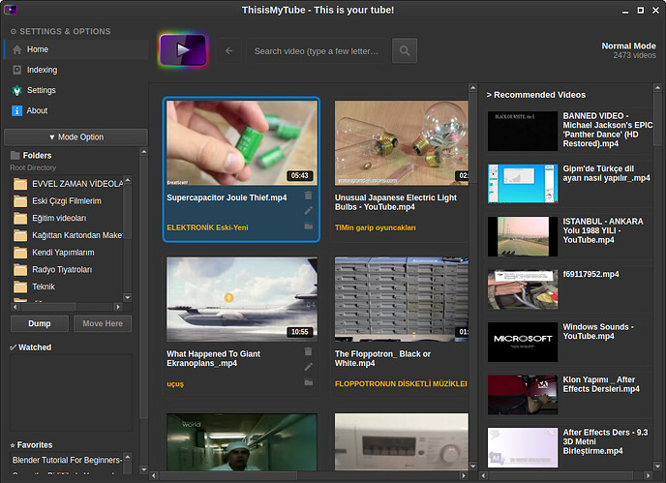
Task: Click Favorites list scroll up arrow
Action: click(x=128, y=457)
